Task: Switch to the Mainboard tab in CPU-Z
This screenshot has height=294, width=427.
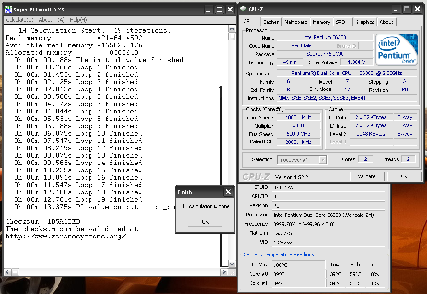Action: pyautogui.click(x=296, y=22)
